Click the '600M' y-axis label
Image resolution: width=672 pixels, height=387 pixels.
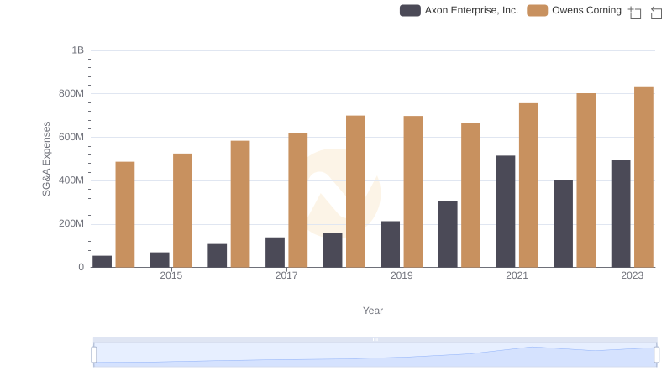[71, 138]
